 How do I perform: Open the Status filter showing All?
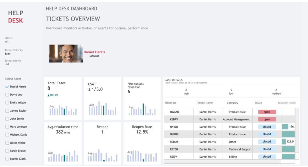7,42
